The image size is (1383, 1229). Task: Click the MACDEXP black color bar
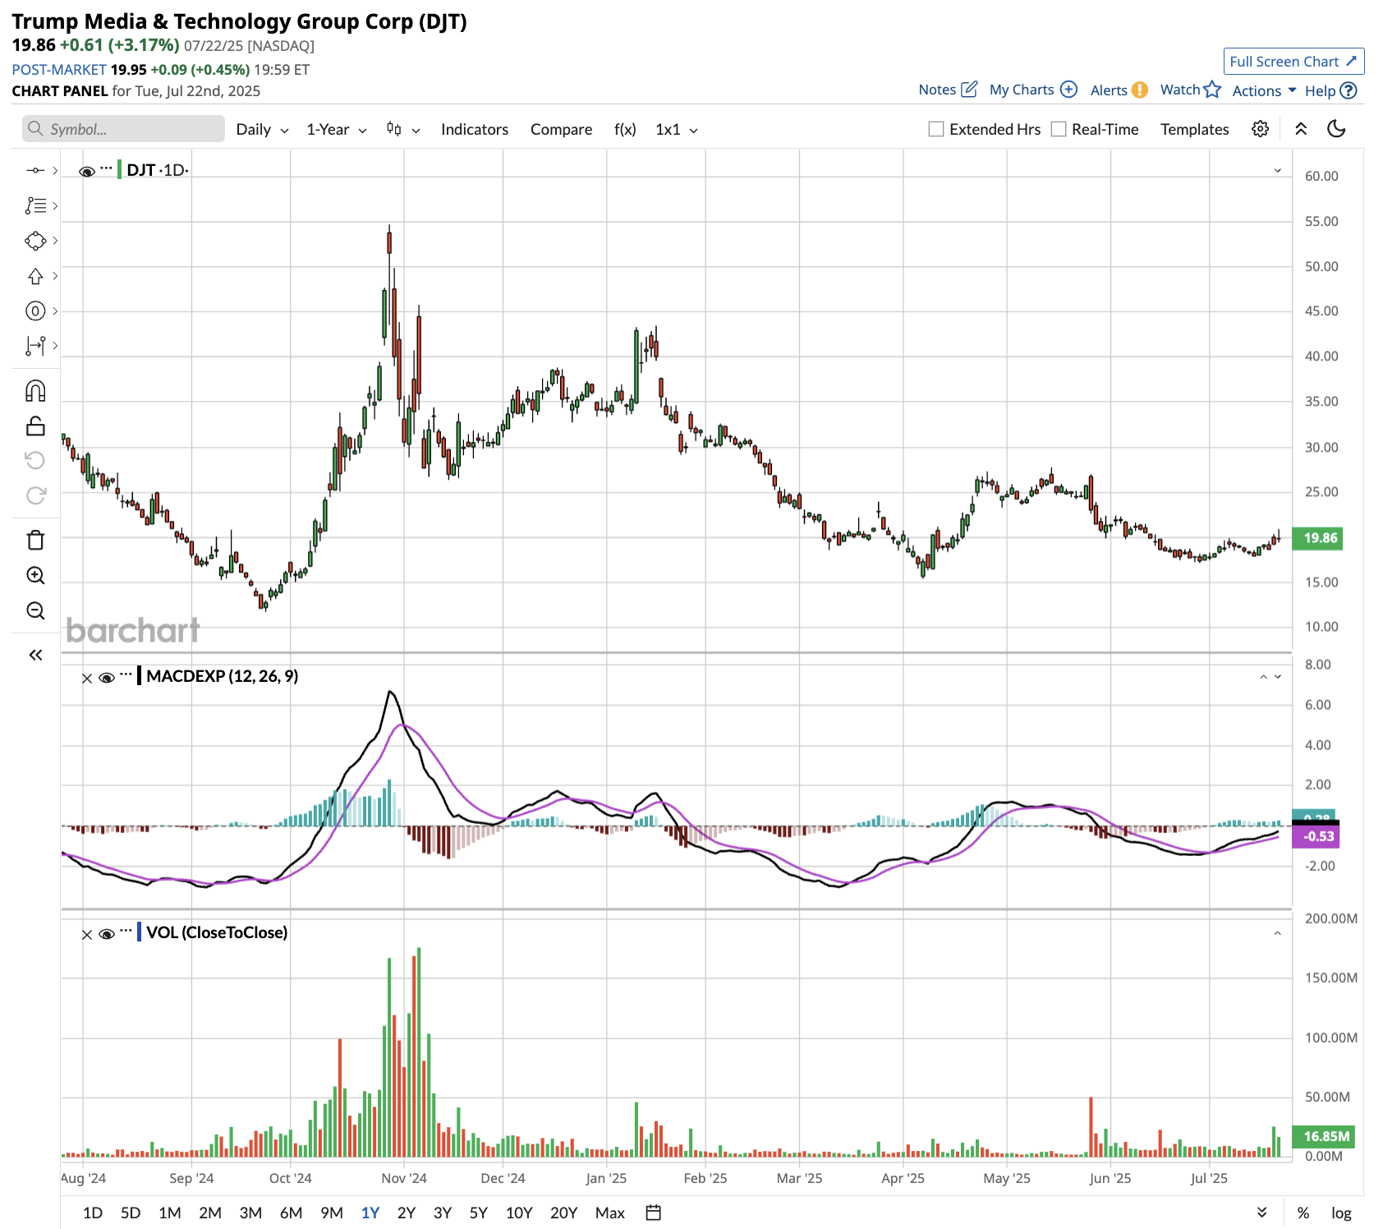tap(140, 676)
